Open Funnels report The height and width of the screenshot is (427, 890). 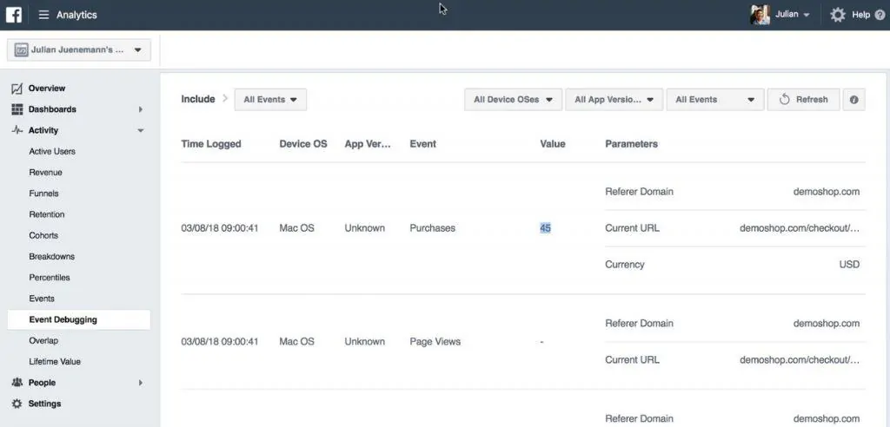[x=43, y=194]
